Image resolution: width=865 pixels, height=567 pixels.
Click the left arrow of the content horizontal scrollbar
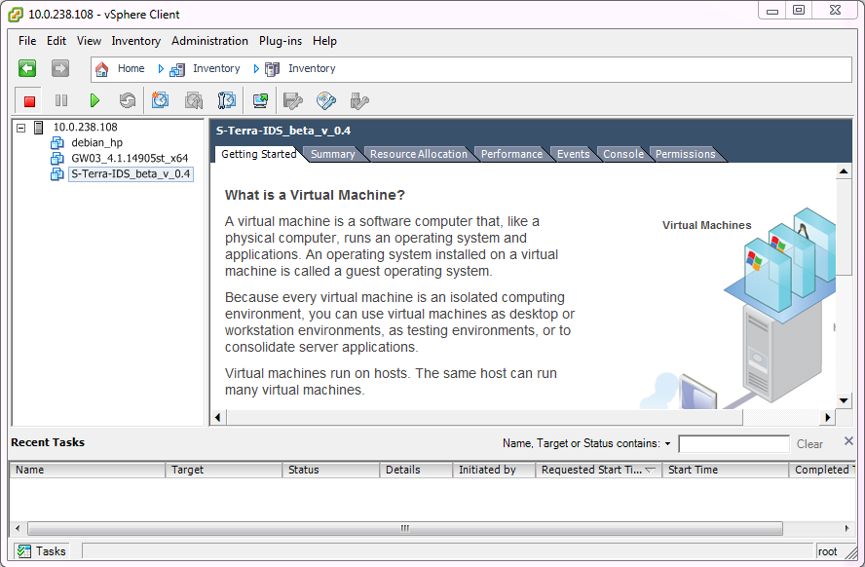[218, 418]
